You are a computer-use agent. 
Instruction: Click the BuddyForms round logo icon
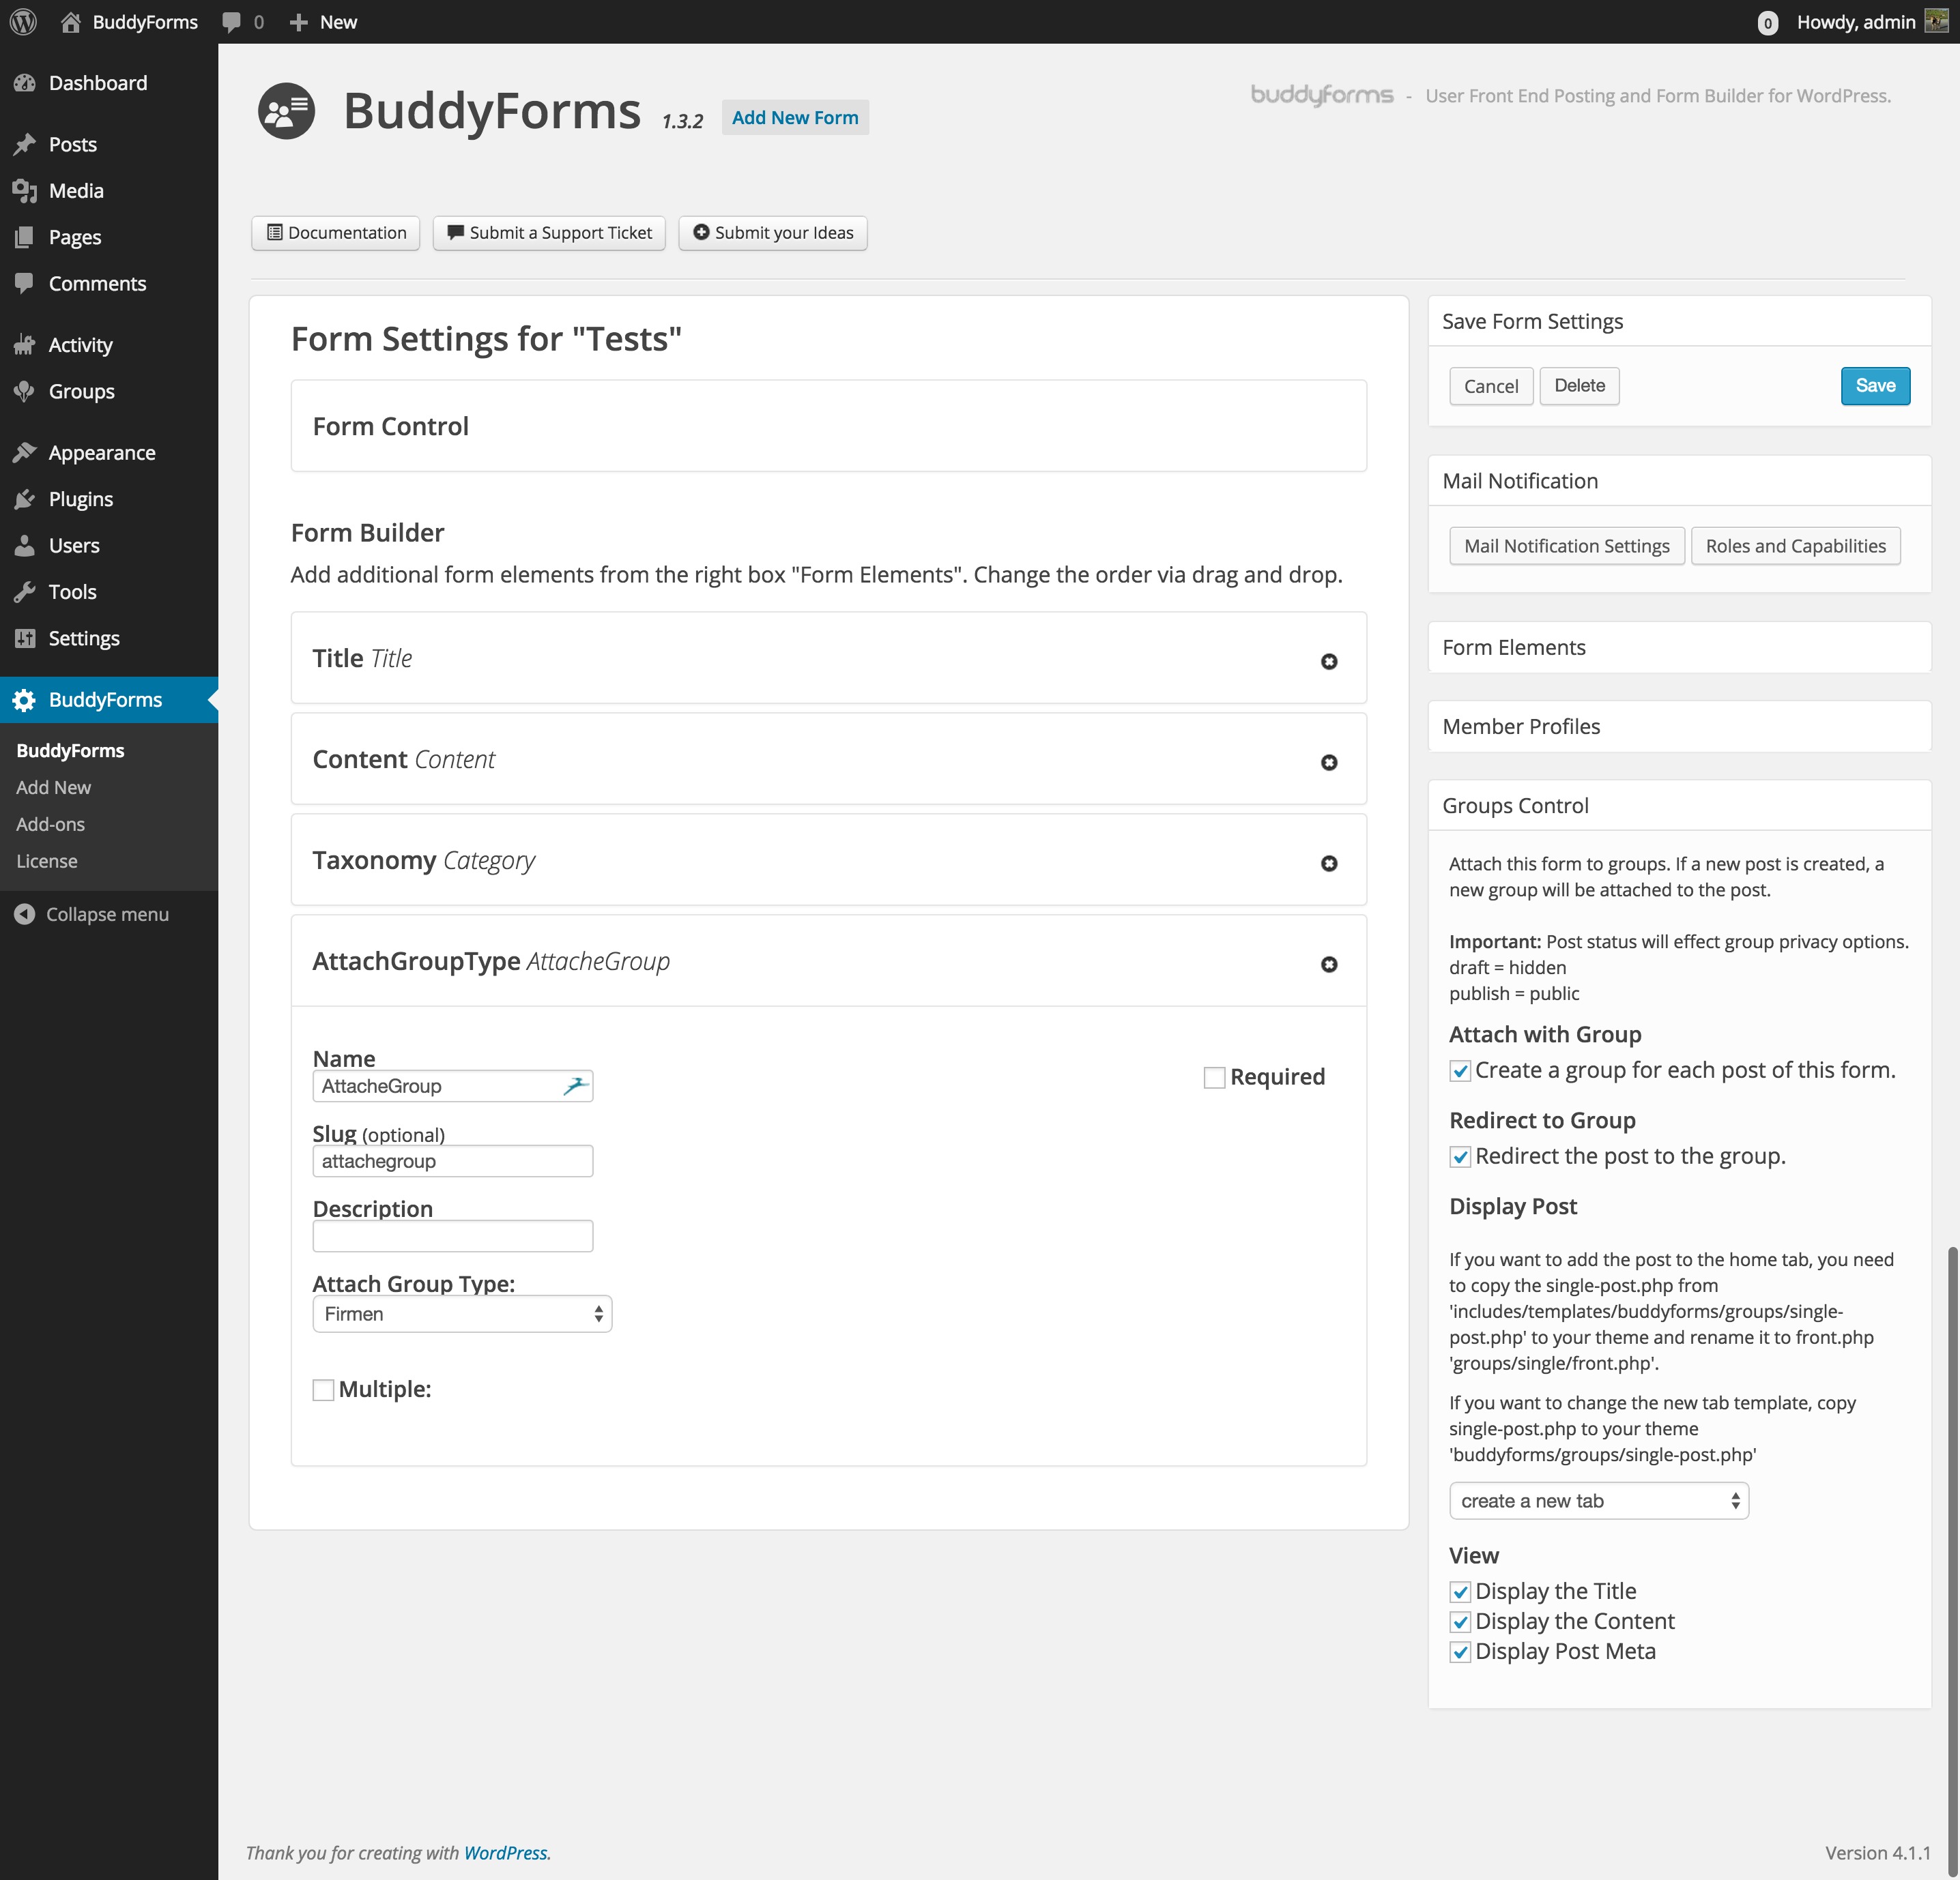pyautogui.click(x=286, y=110)
